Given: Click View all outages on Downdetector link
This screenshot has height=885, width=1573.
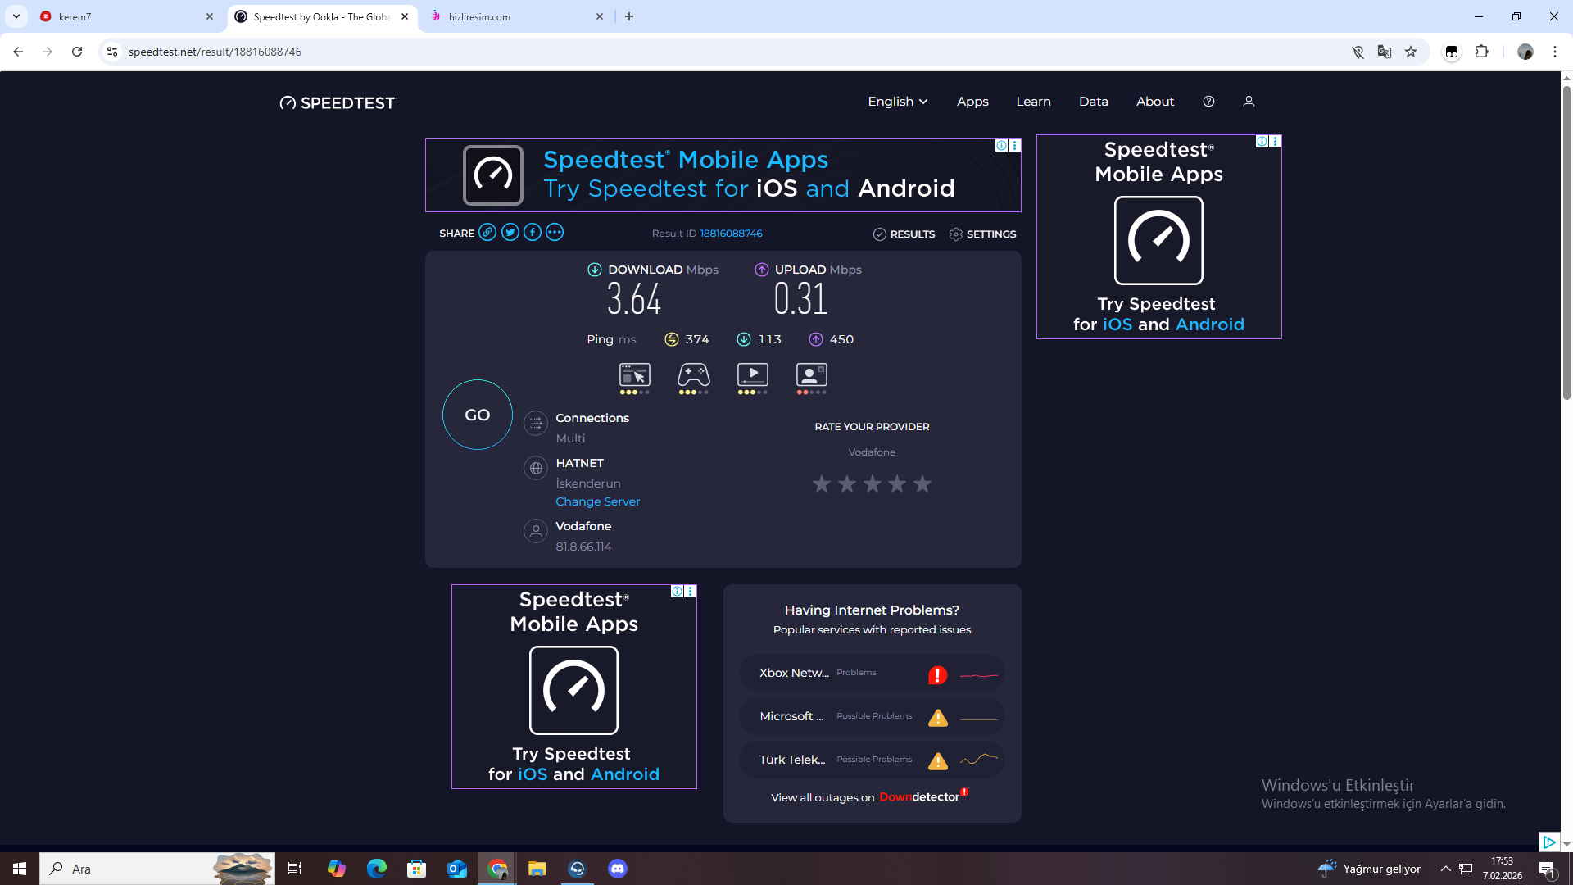Looking at the screenshot, I should [x=870, y=797].
